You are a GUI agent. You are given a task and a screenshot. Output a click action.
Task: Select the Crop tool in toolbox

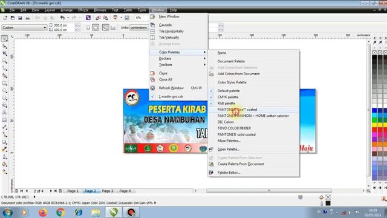tap(4, 54)
